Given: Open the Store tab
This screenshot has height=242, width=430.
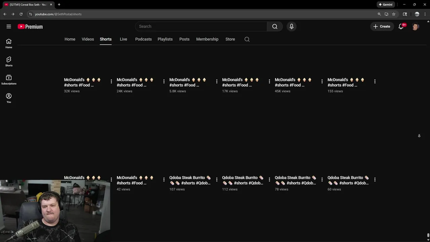Looking at the screenshot, I should (230, 39).
